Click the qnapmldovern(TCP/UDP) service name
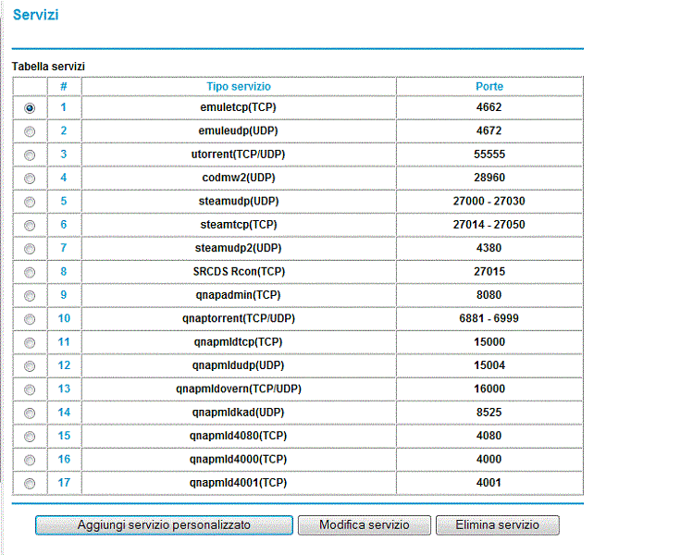 [238, 388]
